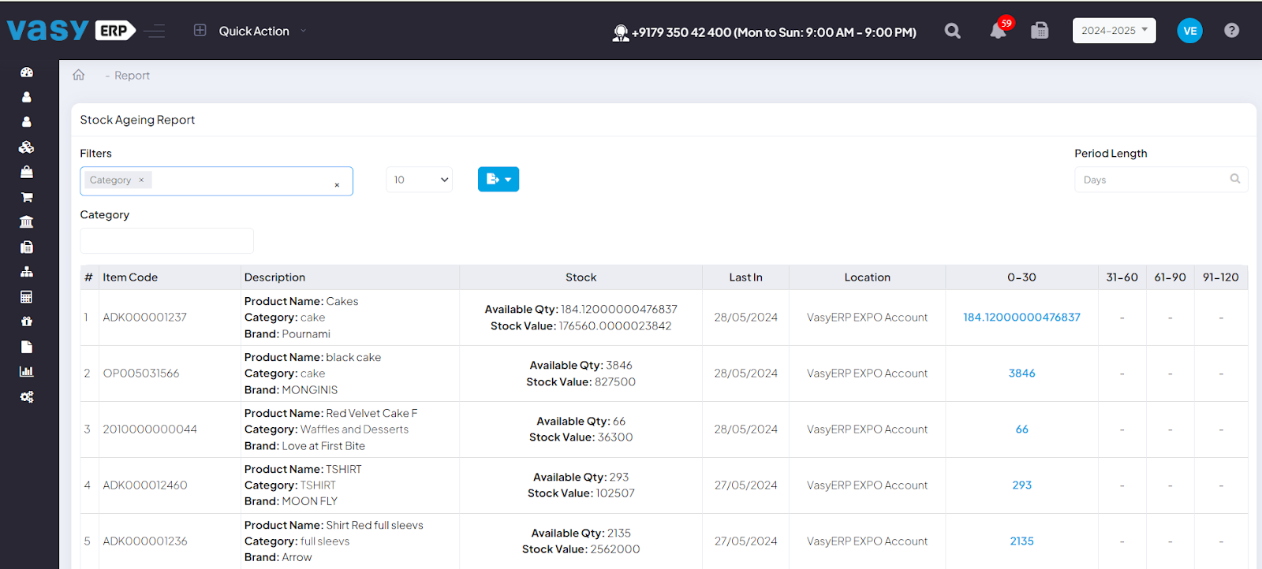Click Product Name: Shirt Red full sleevs

tap(334, 525)
